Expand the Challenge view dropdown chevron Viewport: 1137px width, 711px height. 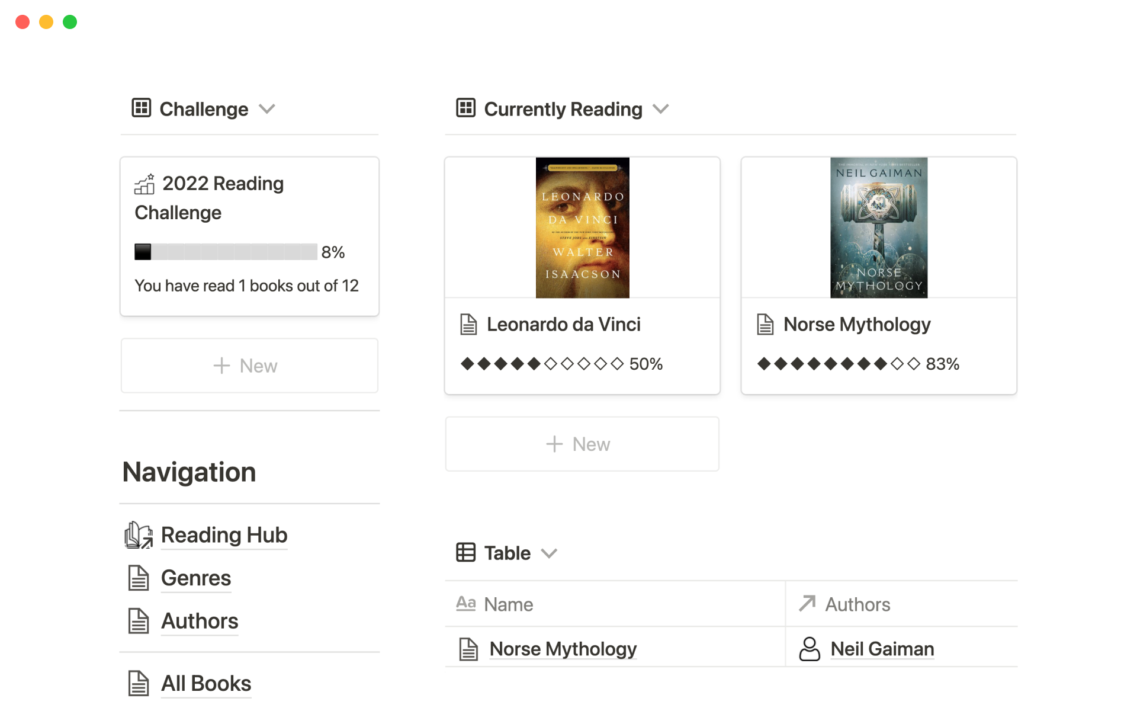(267, 109)
